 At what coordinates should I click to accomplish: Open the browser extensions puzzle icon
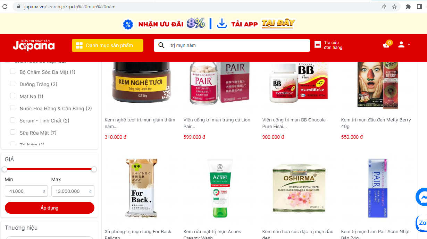408,7
